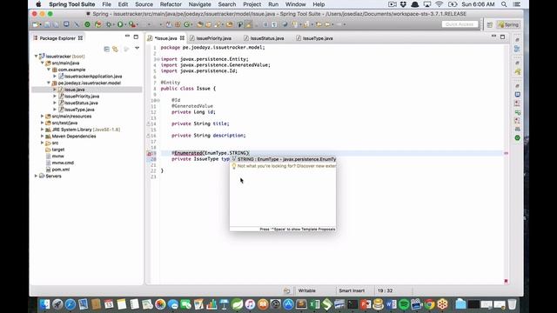This screenshot has height=313, width=557.
Task: Collapse the issuetracker project node
Action: 36,56
